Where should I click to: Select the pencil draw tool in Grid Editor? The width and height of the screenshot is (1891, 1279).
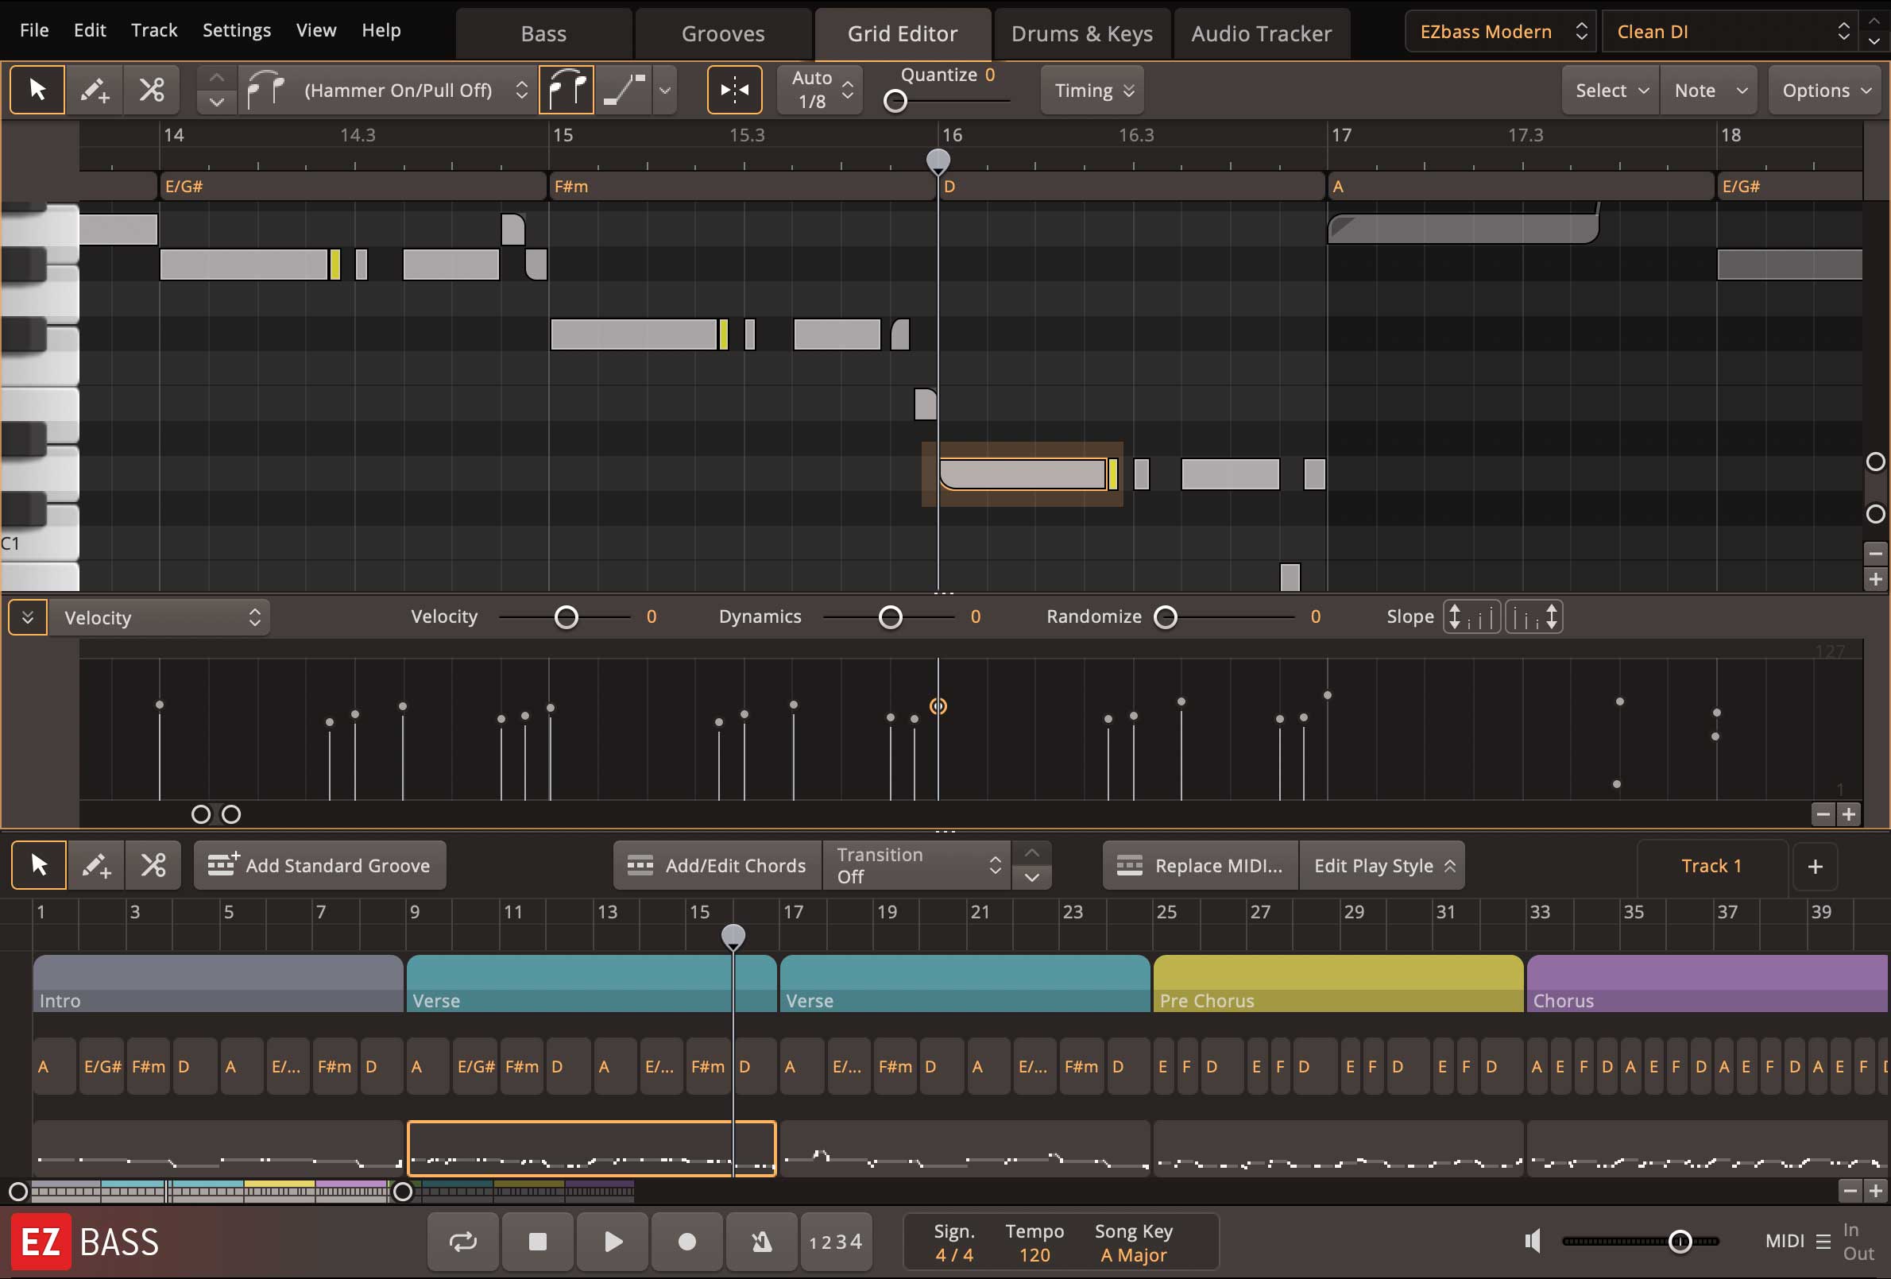[x=95, y=90]
